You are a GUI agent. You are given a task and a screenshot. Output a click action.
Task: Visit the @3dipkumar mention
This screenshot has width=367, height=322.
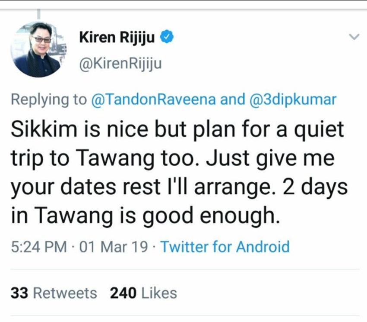click(293, 100)
